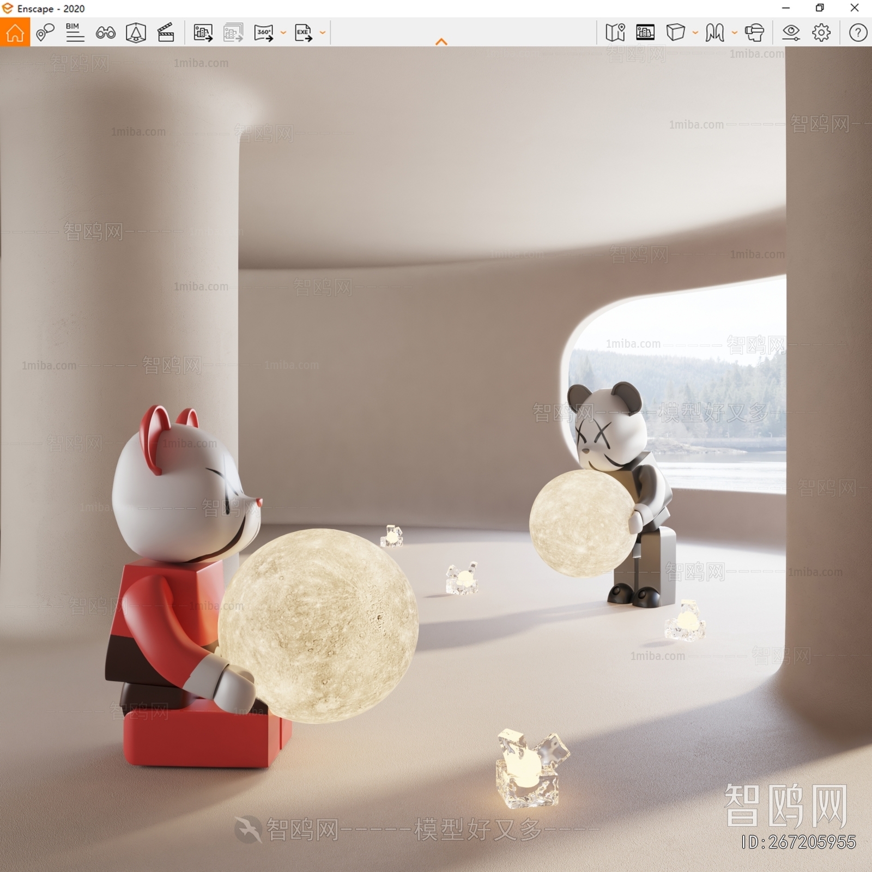Click the light view mode icon
This screenshot has width=872, height=872.
[x=714, y=33]
